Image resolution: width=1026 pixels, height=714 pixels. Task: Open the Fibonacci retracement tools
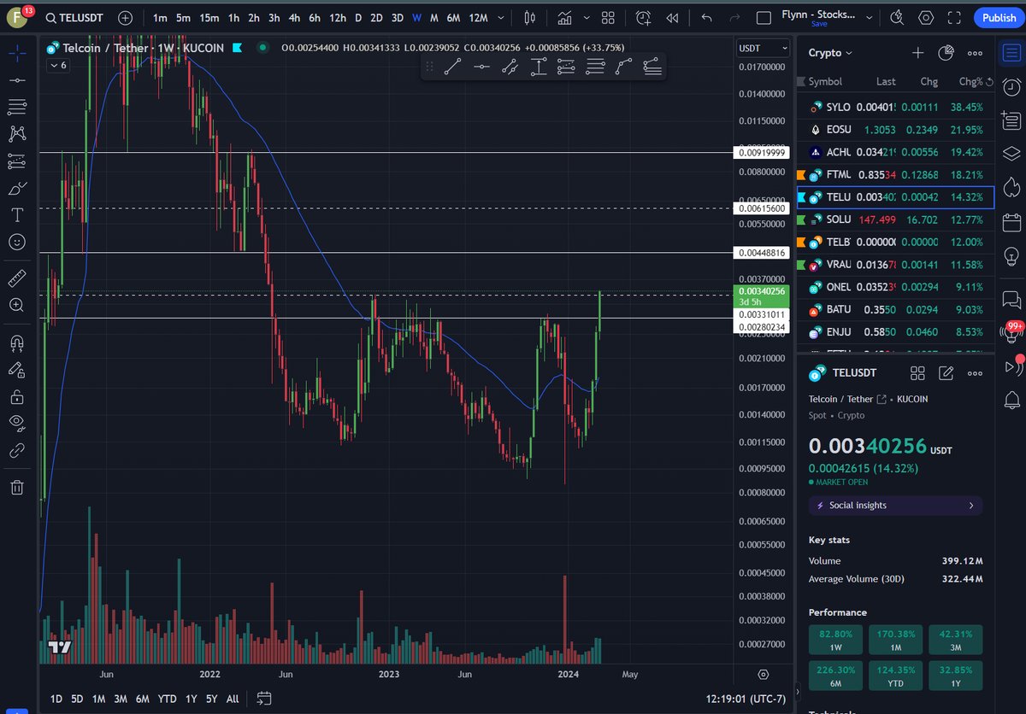tap(16, 107)
